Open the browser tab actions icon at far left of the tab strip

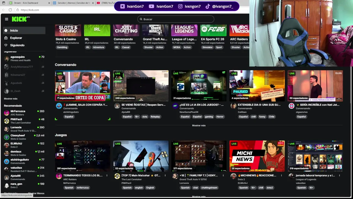coord(4,3)
